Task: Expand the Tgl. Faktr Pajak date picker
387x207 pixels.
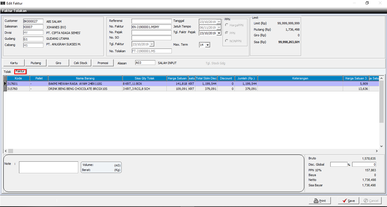Action: coord(219,33)
